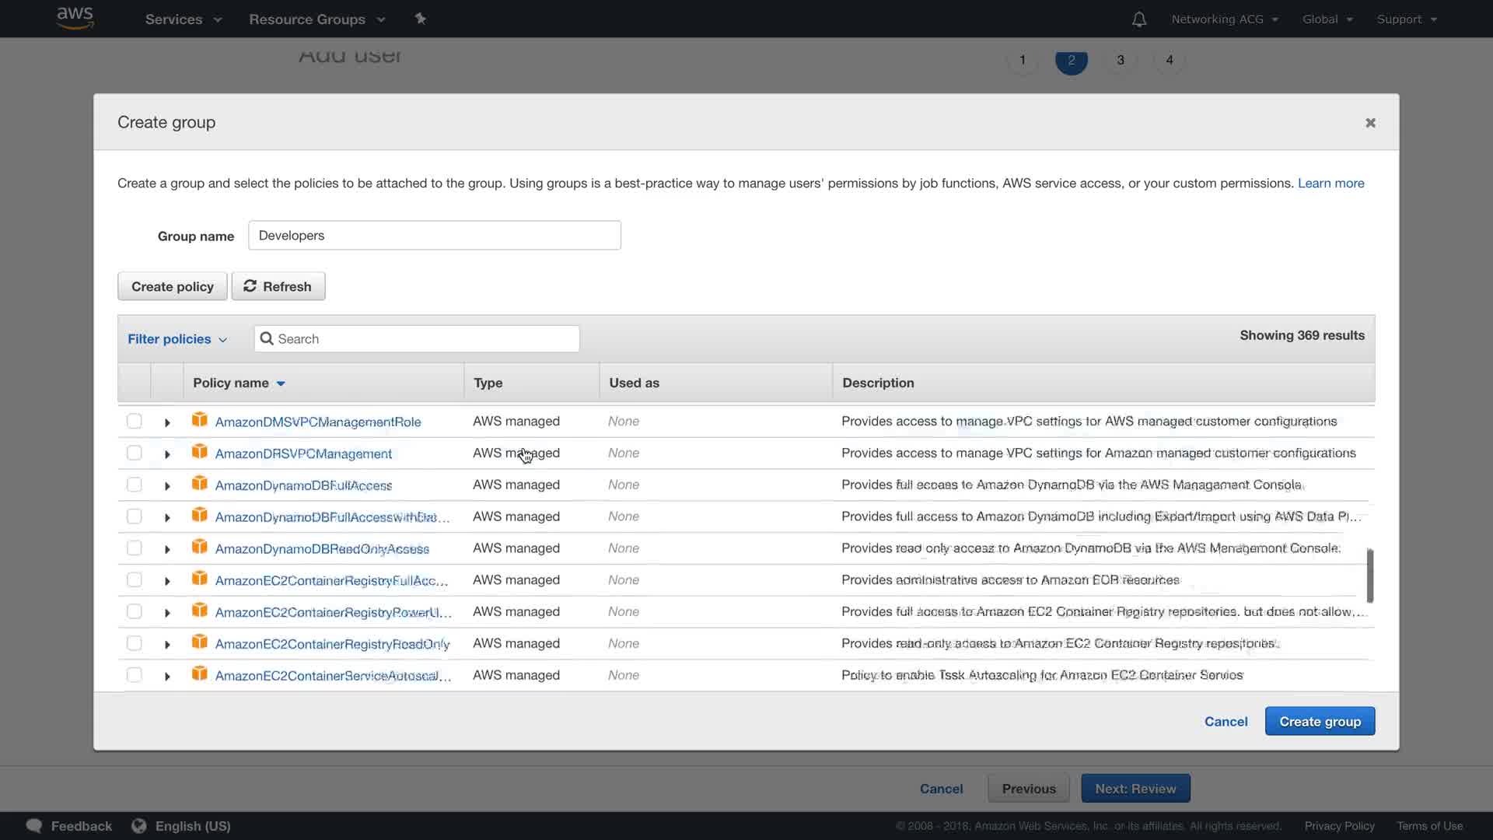Viewport: 1493px width, 840px height.
Task: Click the pin shortcut icon in the navbar
Action: tap(421, 19)
